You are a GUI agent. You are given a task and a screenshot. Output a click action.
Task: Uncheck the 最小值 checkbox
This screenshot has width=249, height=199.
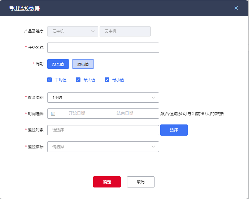pos(107,80)
